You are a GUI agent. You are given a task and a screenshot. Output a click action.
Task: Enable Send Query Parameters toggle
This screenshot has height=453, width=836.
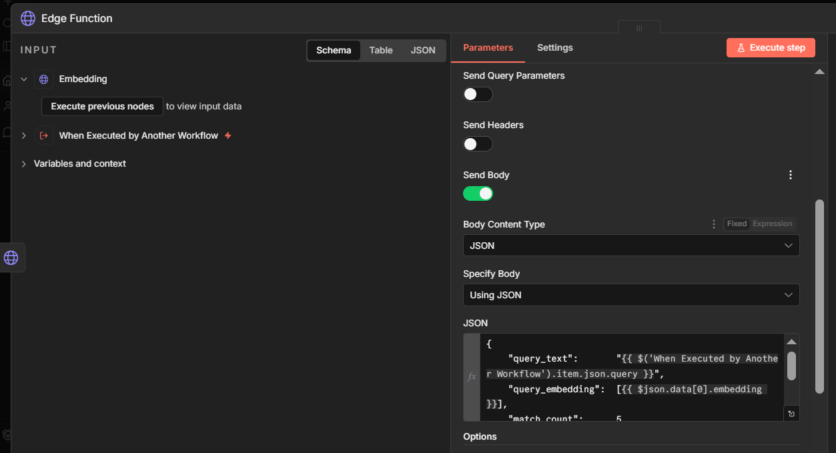[478, 95]
